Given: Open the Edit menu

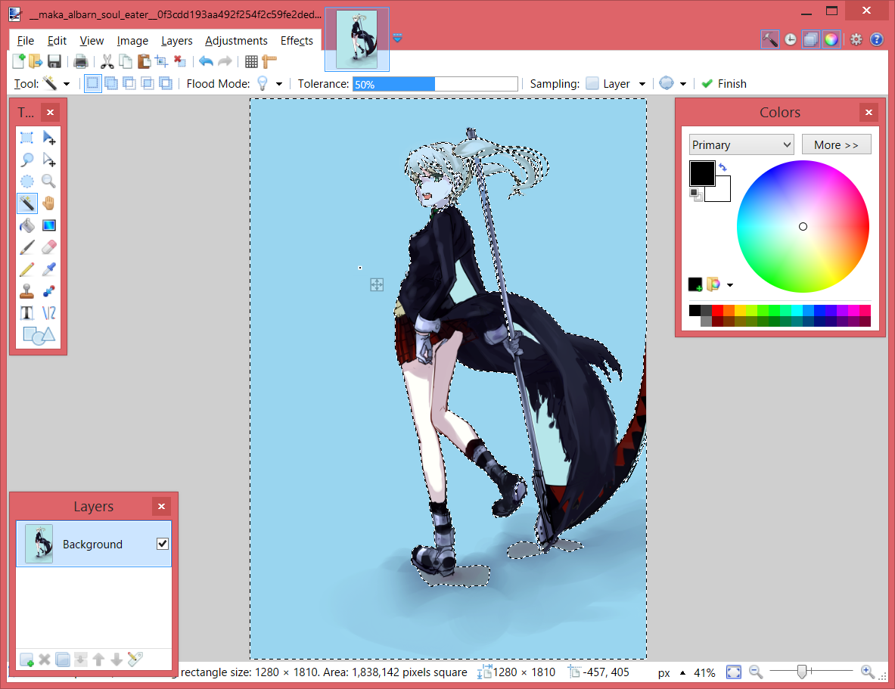Looking at the screenshot, I should click(57, 41).
